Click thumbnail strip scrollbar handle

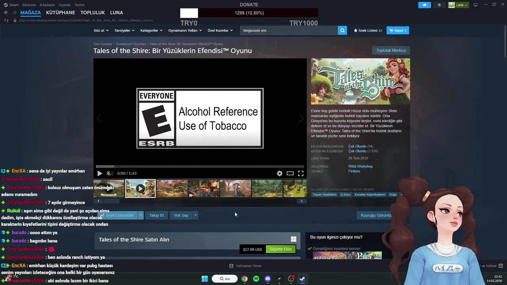tap(112, 201)
